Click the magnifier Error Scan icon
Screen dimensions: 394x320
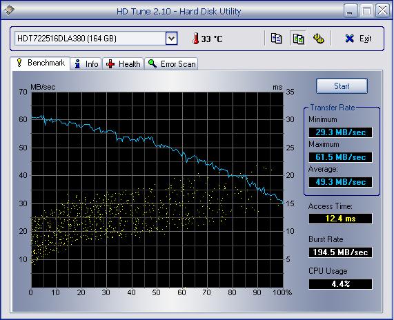tap(152, 63)
